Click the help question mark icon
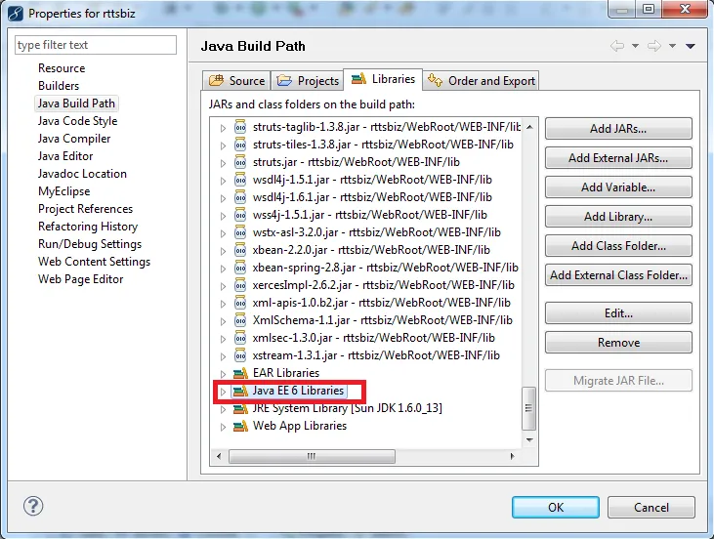 (33, 506)
